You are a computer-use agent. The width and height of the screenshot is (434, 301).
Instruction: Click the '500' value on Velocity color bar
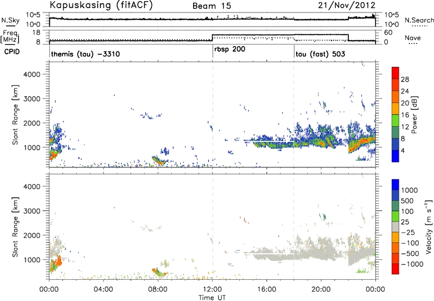point(407,201)
